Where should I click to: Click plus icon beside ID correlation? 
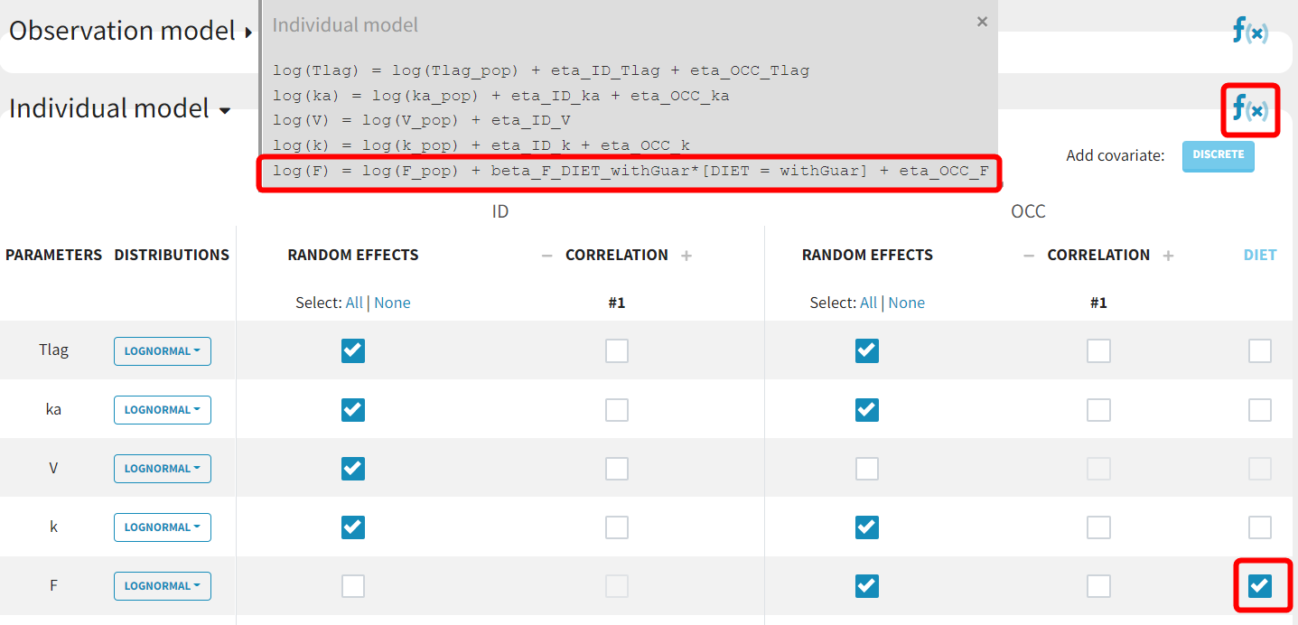pyautogui.click(x=686, y=256)
